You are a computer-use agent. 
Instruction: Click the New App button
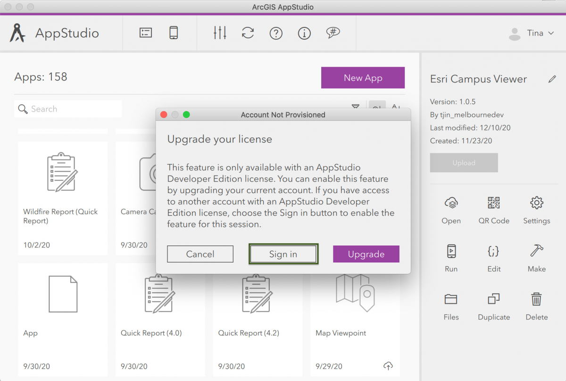click(363, 78)
